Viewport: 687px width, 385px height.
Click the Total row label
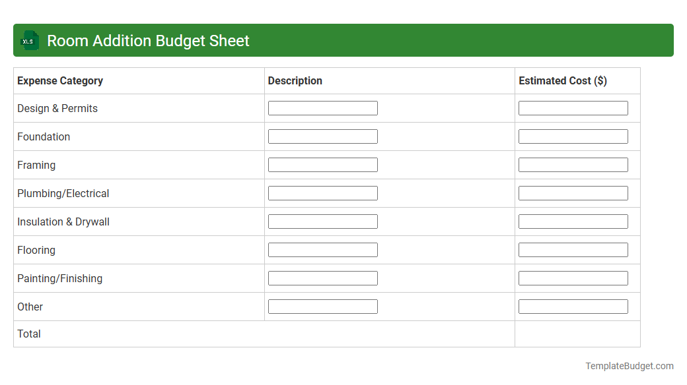pyautogui.click(x=29, y=334)
